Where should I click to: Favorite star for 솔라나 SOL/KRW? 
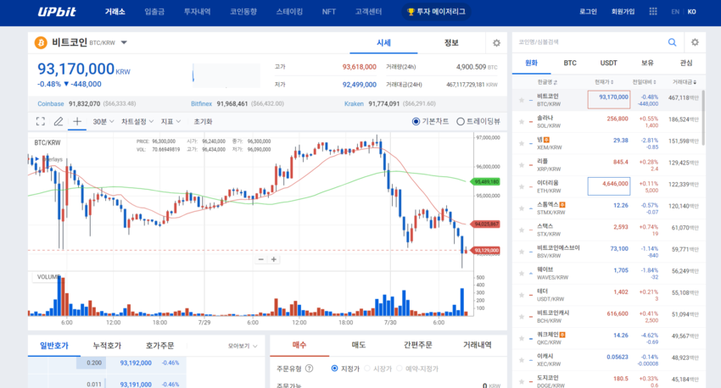522,122
